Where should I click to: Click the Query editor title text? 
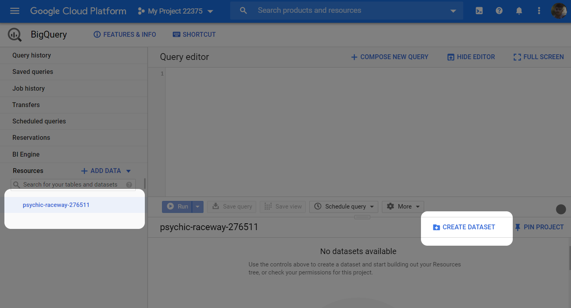pos(184,57)
